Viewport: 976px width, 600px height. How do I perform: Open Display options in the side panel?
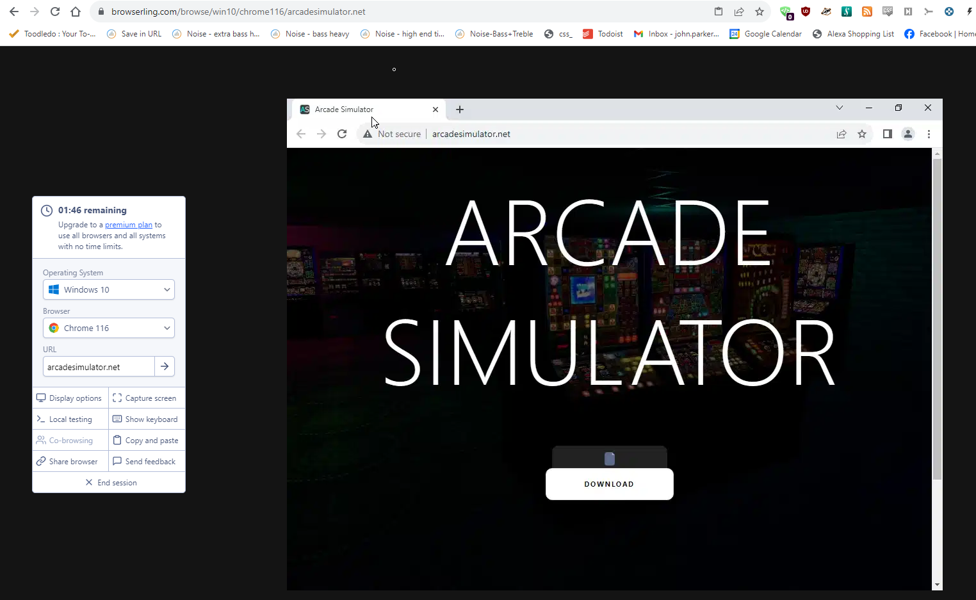click(x=70, y=398)
